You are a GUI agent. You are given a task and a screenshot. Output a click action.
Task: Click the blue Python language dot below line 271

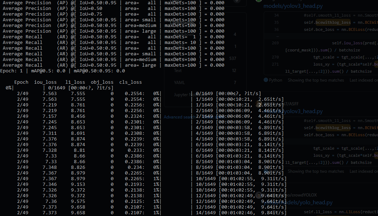tap(266, 80)
